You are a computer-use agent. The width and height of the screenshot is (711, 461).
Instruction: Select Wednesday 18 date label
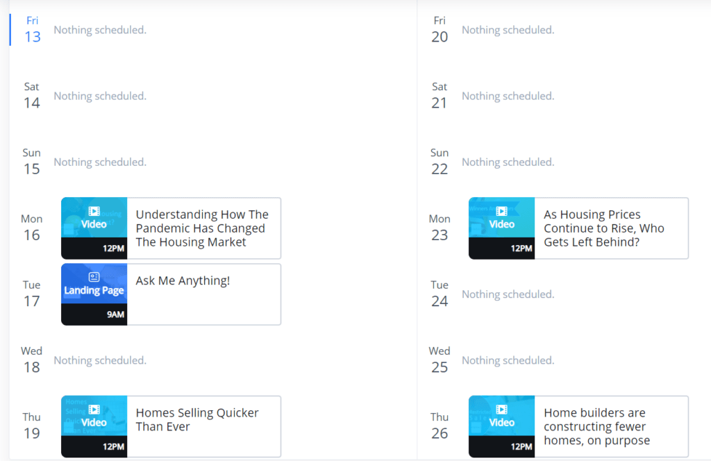point(32,360)
